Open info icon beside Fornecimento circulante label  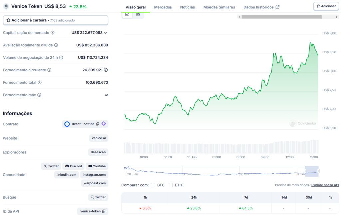[x=49, y=70]
